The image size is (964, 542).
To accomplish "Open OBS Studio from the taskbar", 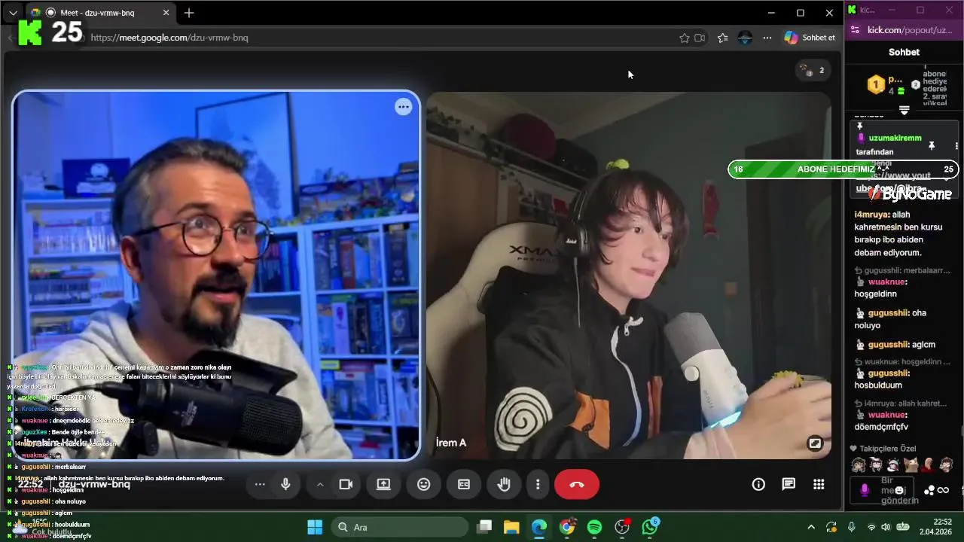I will tap(622, 527).
